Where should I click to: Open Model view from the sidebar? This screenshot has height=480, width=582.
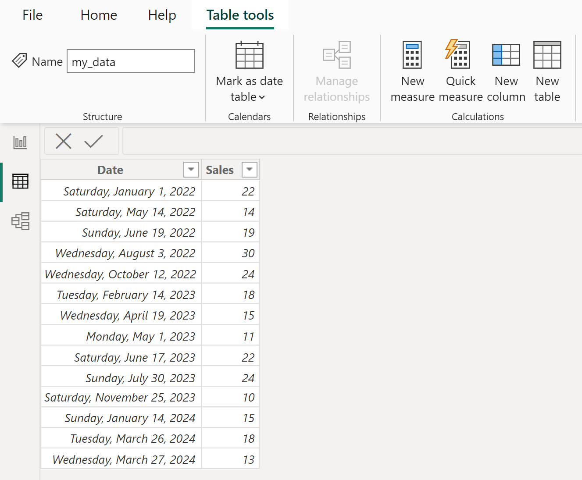point(20,221)
